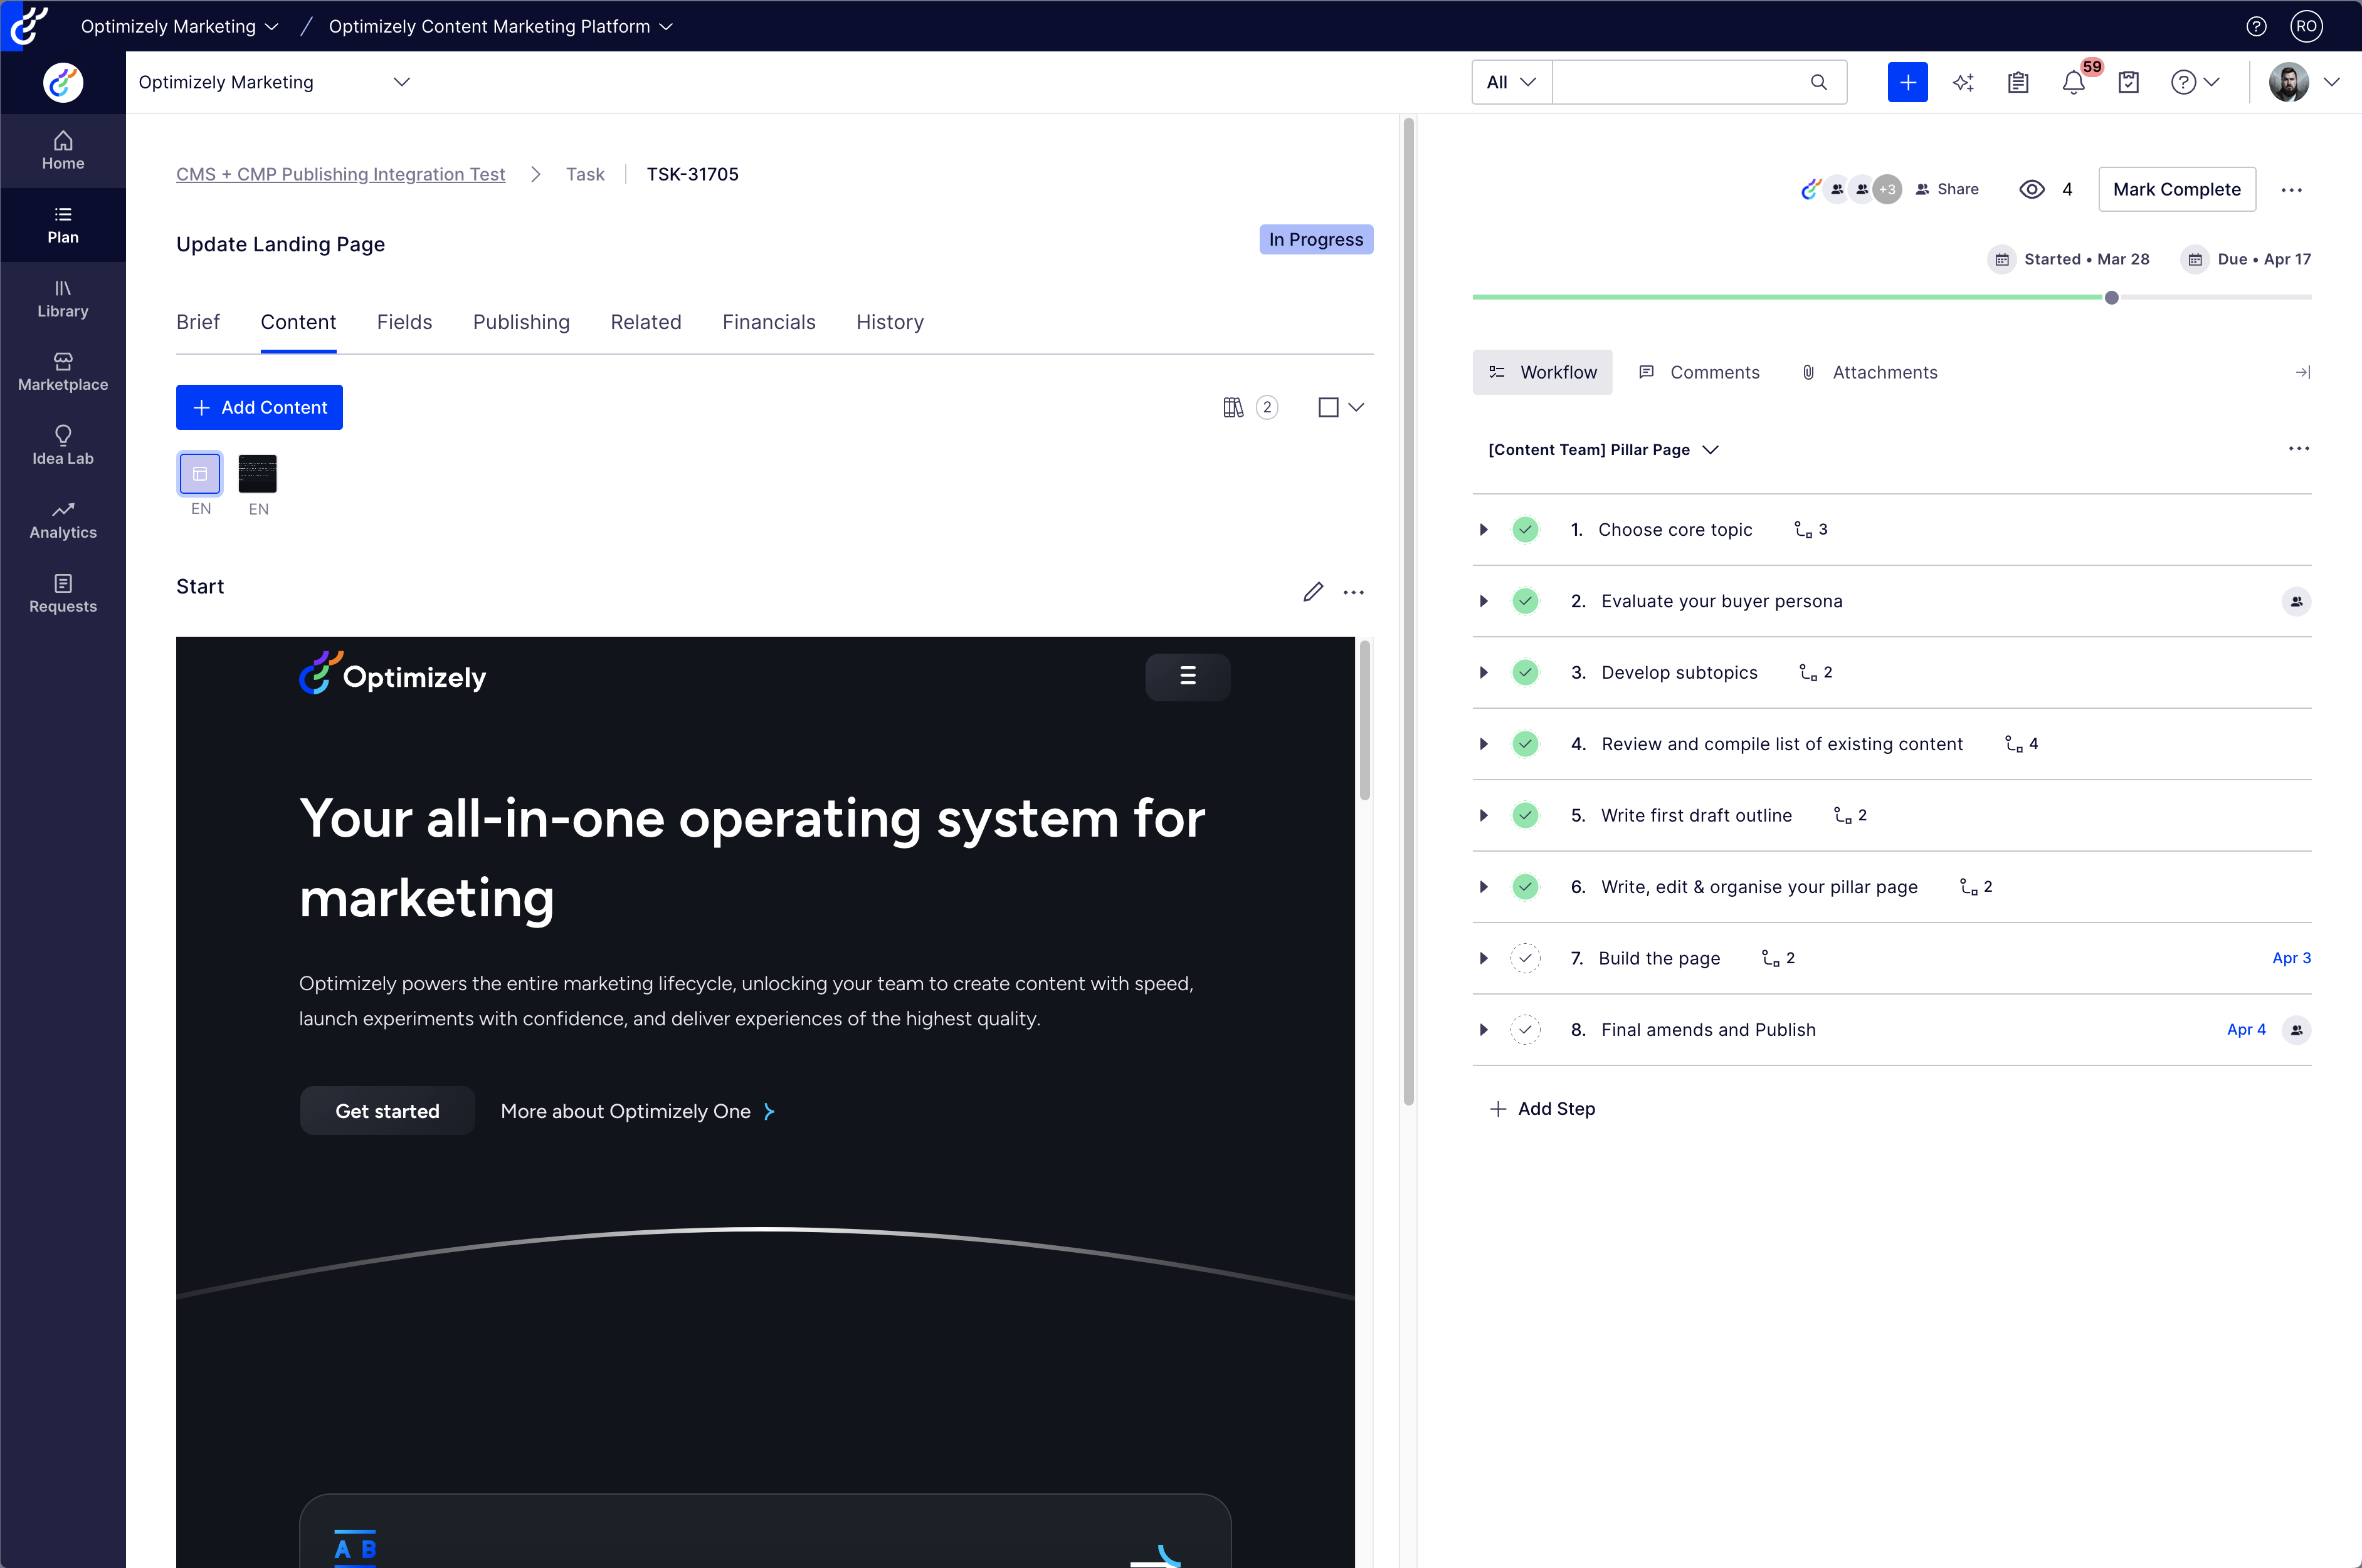Open CMS + CMP Publishing Integration Test link

pos(340,174)
